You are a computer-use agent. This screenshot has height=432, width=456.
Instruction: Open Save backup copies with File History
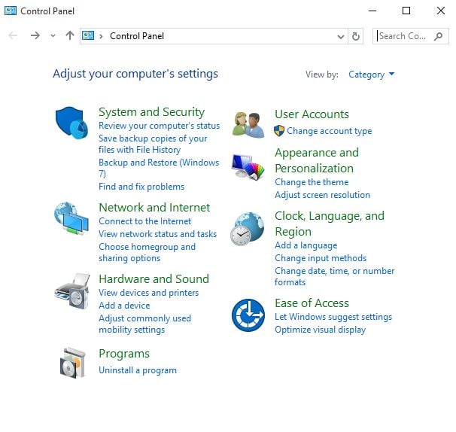(x=153, y=144)
